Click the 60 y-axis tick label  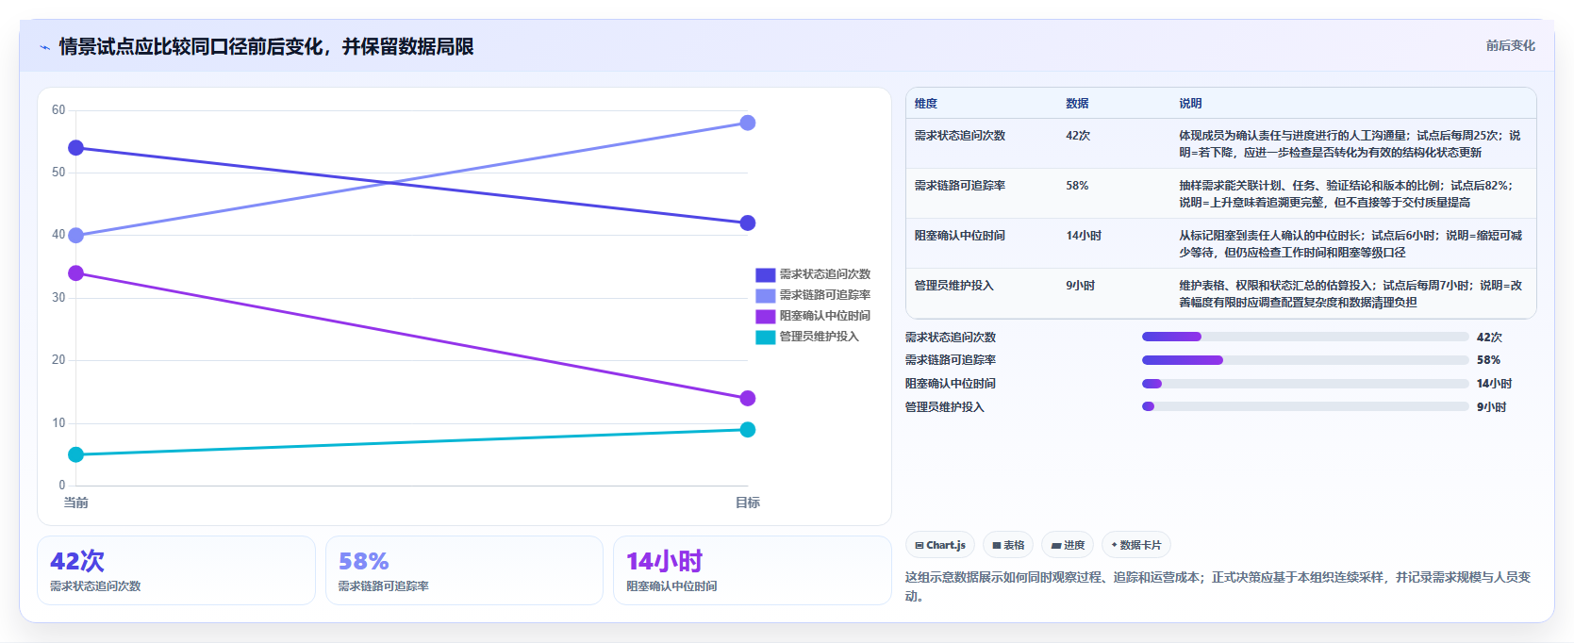(58, 110)
